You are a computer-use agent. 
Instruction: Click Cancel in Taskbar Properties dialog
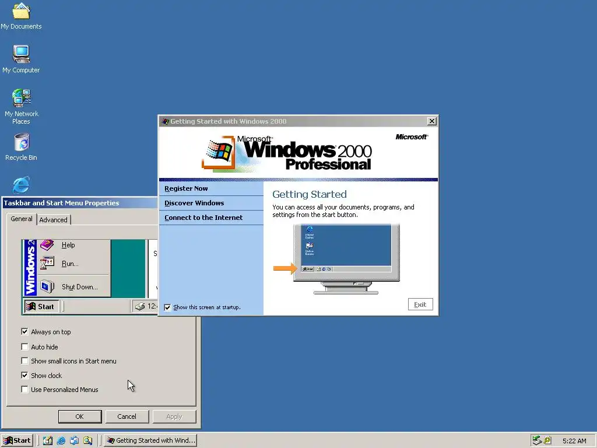(x=127, y=416)
